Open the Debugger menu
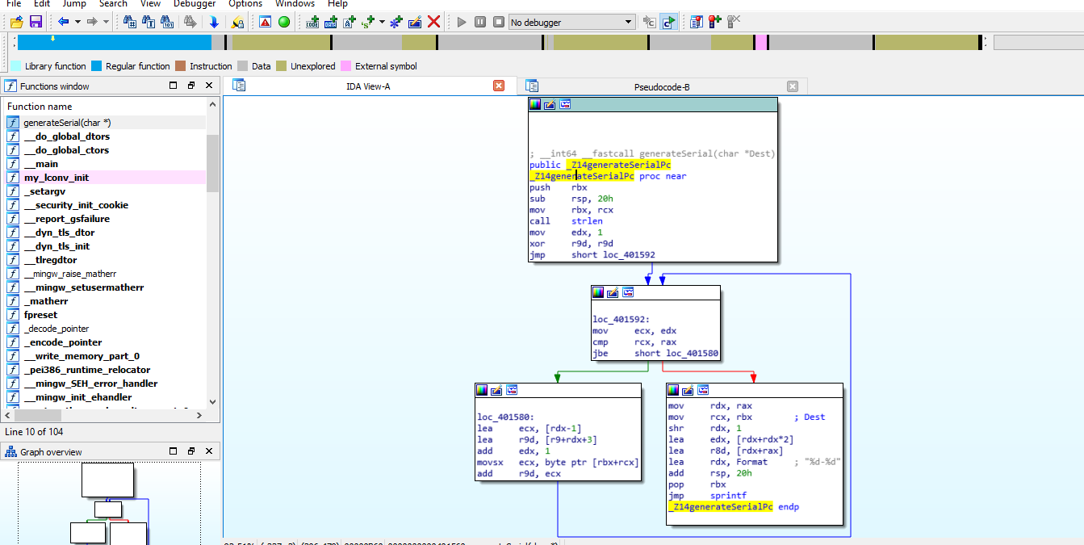This screenshot has width=1084, height=545. 194,4
